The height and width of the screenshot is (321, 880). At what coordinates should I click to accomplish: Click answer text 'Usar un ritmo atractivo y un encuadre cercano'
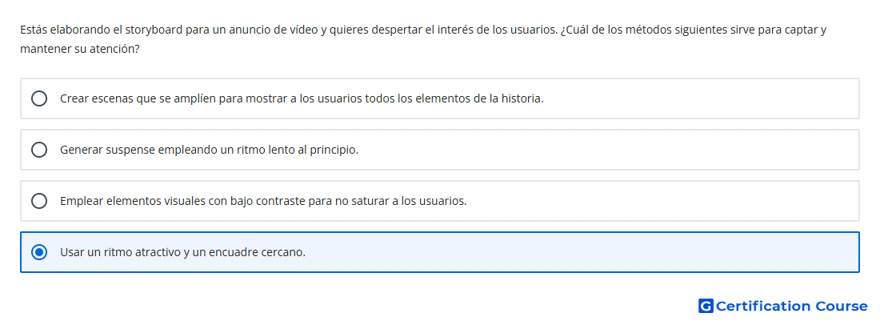[x=182, y=252]
